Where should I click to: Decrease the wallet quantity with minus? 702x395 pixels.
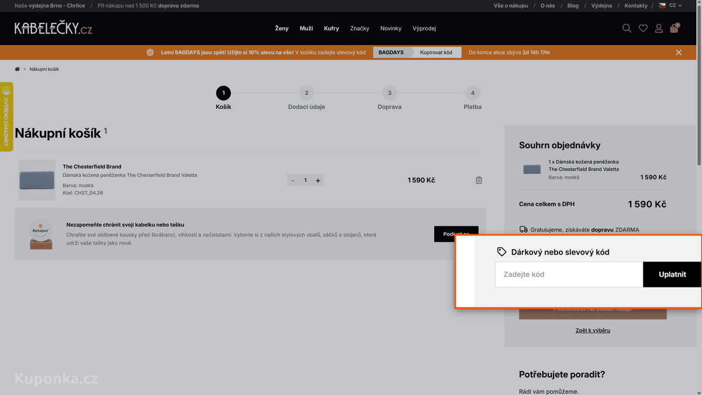click(x=292, y=180)
